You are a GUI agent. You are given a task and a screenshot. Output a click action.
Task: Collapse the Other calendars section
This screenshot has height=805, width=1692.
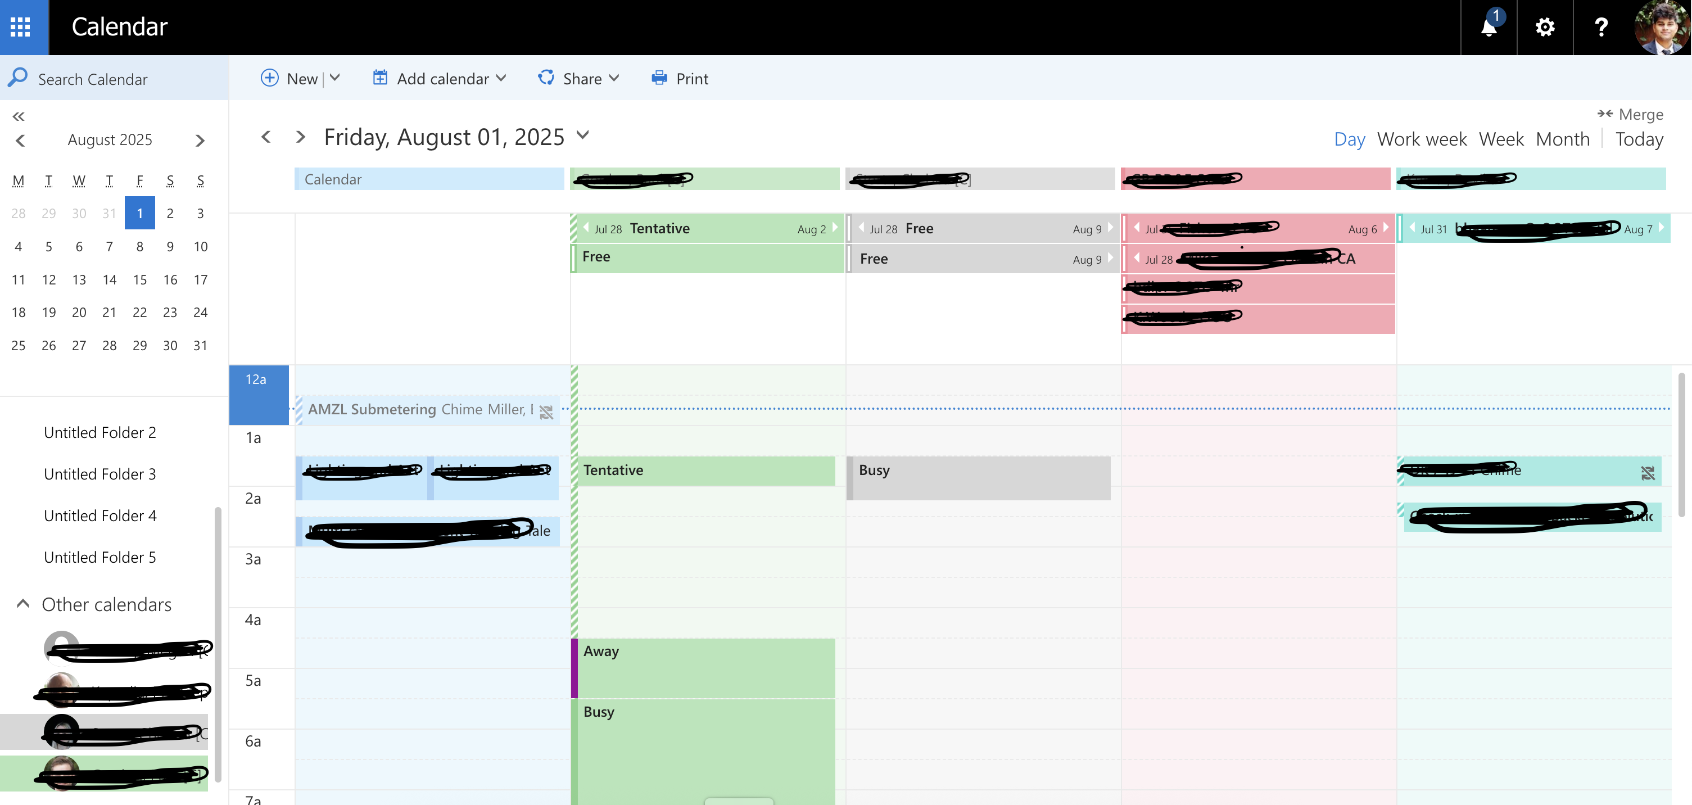pos(22,603)
